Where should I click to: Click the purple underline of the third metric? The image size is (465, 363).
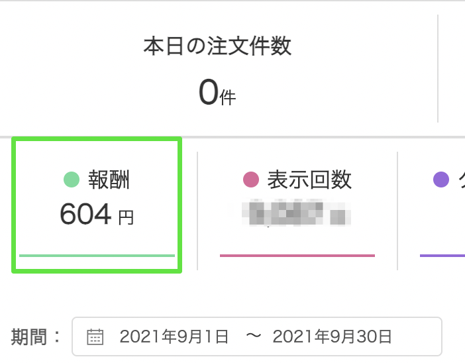click(442, 256)
